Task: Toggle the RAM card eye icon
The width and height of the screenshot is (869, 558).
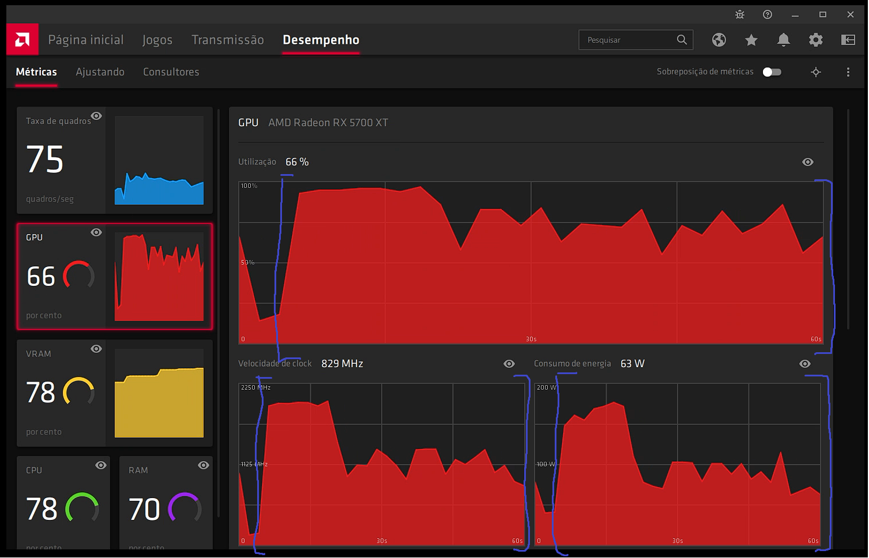Action: tap(204, 465)
